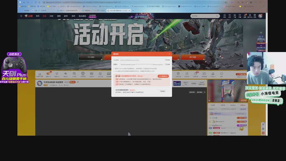Go to 首页 in Douyu navbar
Viewport: 286px width, 161px height.
38,16
